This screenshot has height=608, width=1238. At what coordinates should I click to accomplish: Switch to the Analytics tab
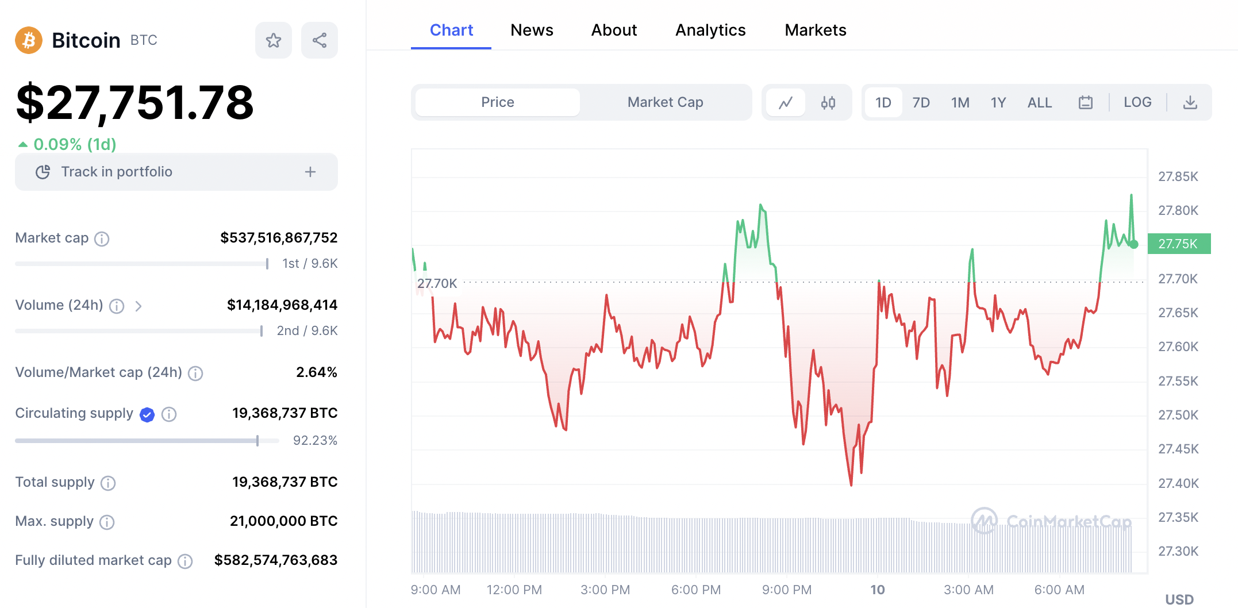coord(710,30)
